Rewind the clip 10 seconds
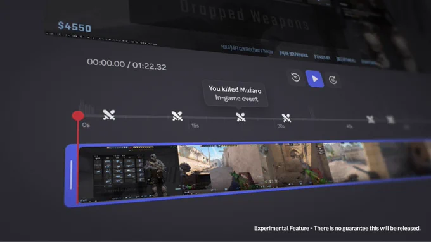Image resolution: width=431 pixels, height=242 pixels. click(295, 77)
